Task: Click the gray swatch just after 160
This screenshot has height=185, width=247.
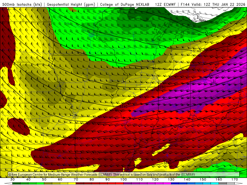Action: (223, 183)
